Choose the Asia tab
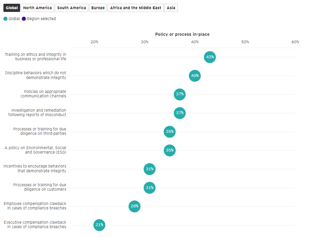The width and height of the screenshot is (317, 238). click(171, 8)
